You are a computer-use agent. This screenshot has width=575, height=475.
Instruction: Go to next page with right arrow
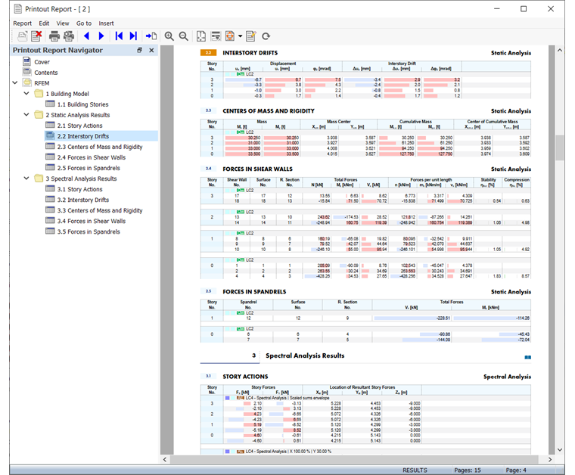pyautogui.click(x=101, y=36)
